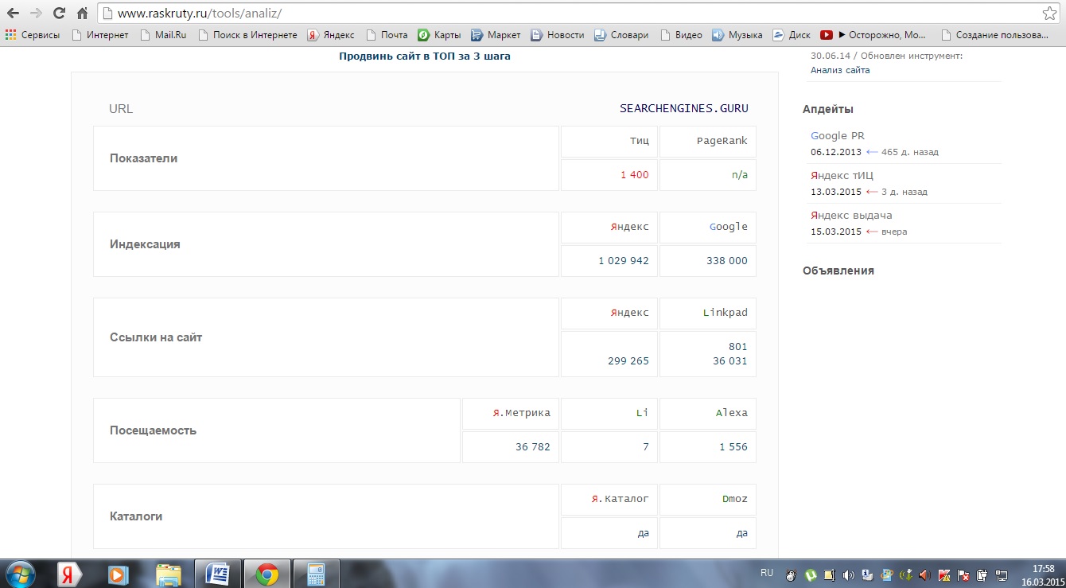Image resolution: width=1066 pixels, height=588 pixels.
Task: Click the Linkpad value 36 031
Action: (x=730, y=361)
